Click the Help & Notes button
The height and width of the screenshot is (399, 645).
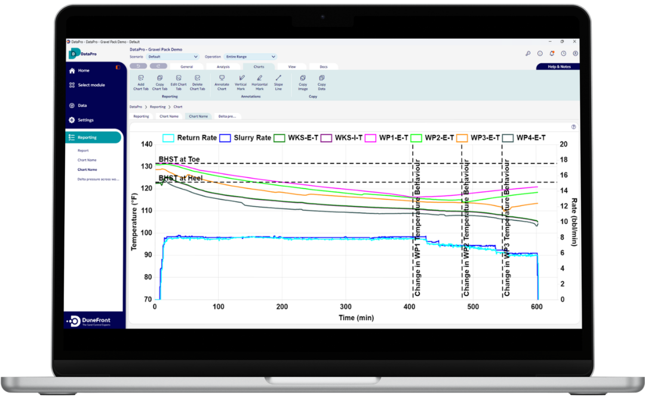coord(558,67)
